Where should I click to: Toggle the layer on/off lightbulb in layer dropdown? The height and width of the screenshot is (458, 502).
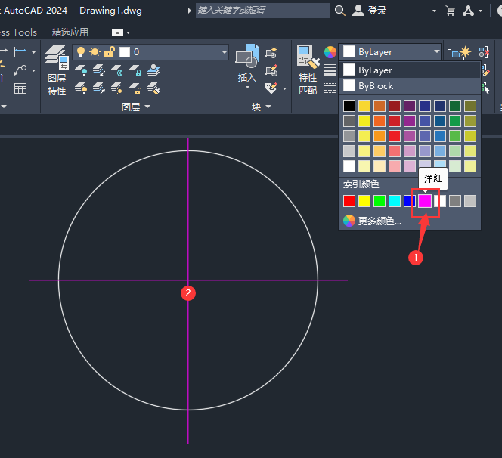(81, 52)
